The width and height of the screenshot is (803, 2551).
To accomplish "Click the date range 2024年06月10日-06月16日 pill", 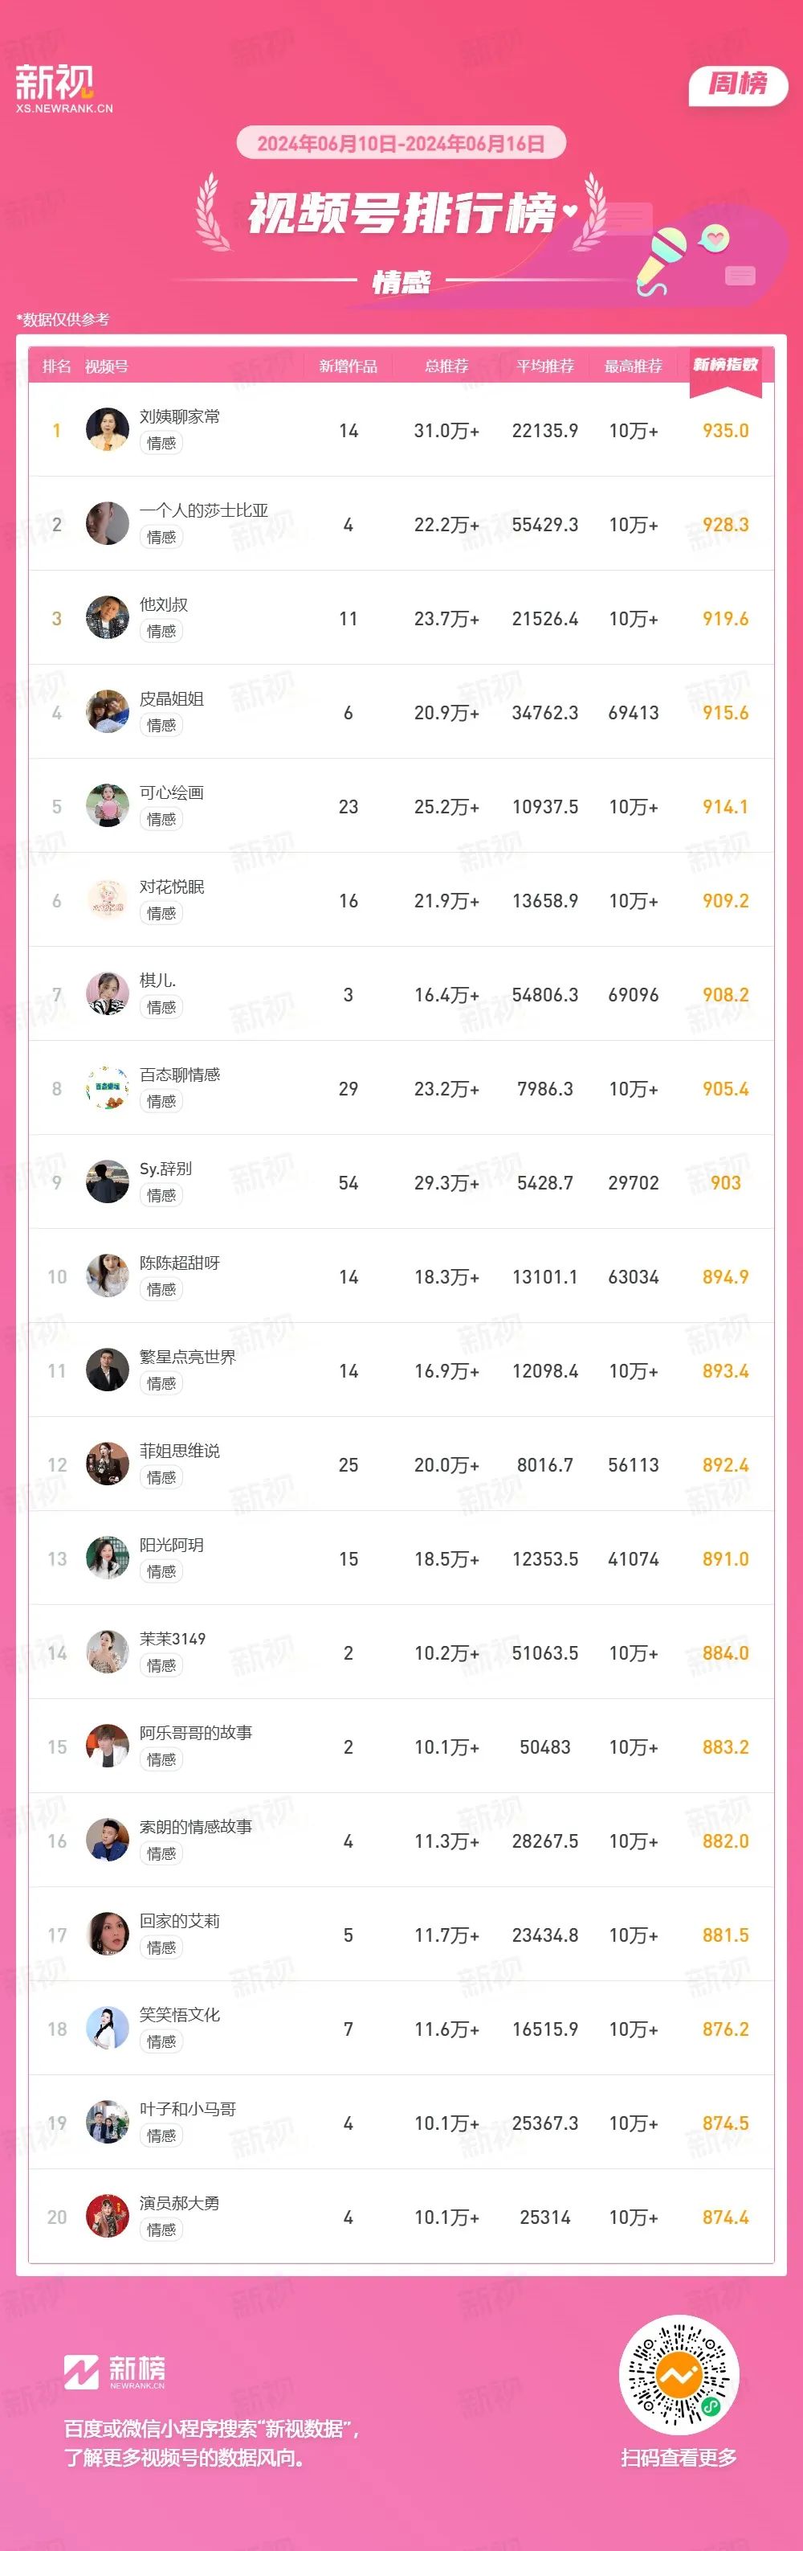I will (401, 144).
